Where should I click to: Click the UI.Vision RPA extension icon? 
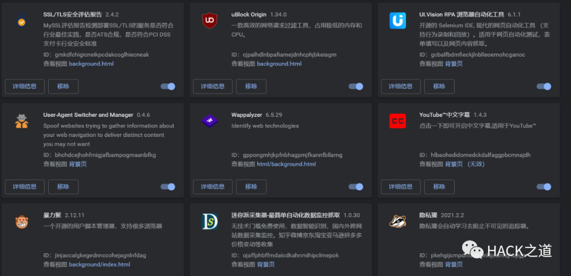click(397, 21)
